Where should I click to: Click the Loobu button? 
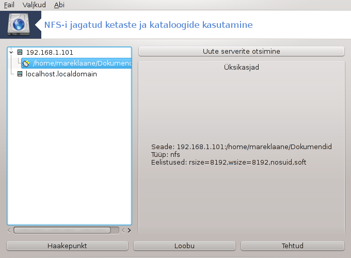(184, 246)
